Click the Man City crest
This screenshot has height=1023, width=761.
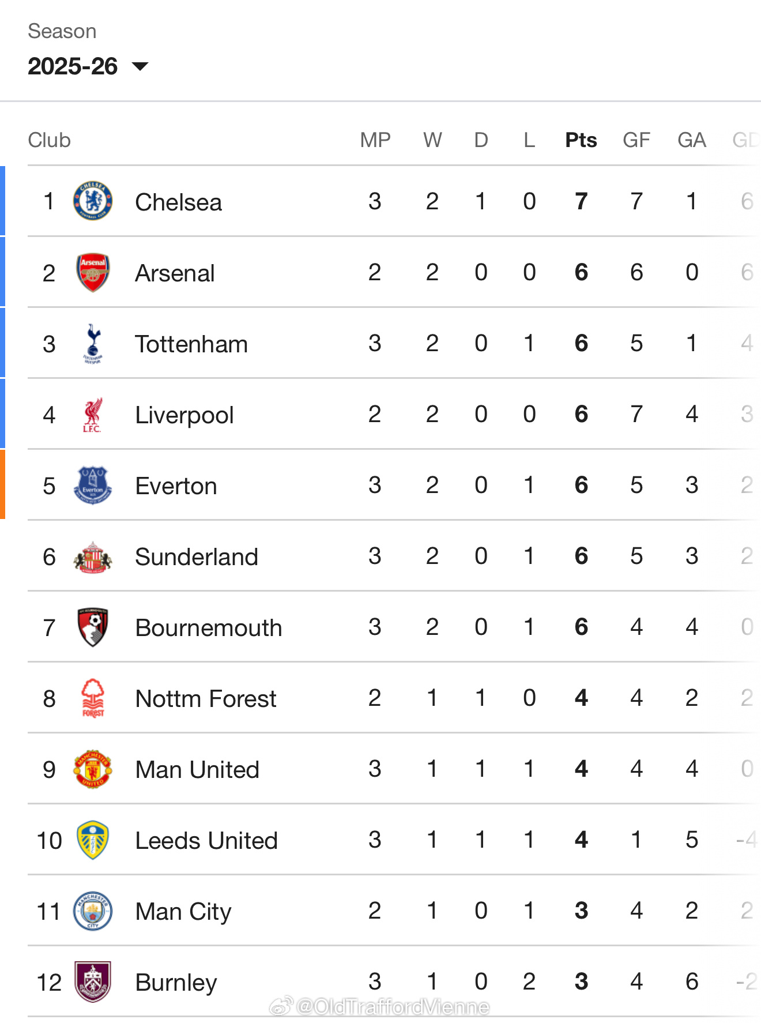[93, 911]
